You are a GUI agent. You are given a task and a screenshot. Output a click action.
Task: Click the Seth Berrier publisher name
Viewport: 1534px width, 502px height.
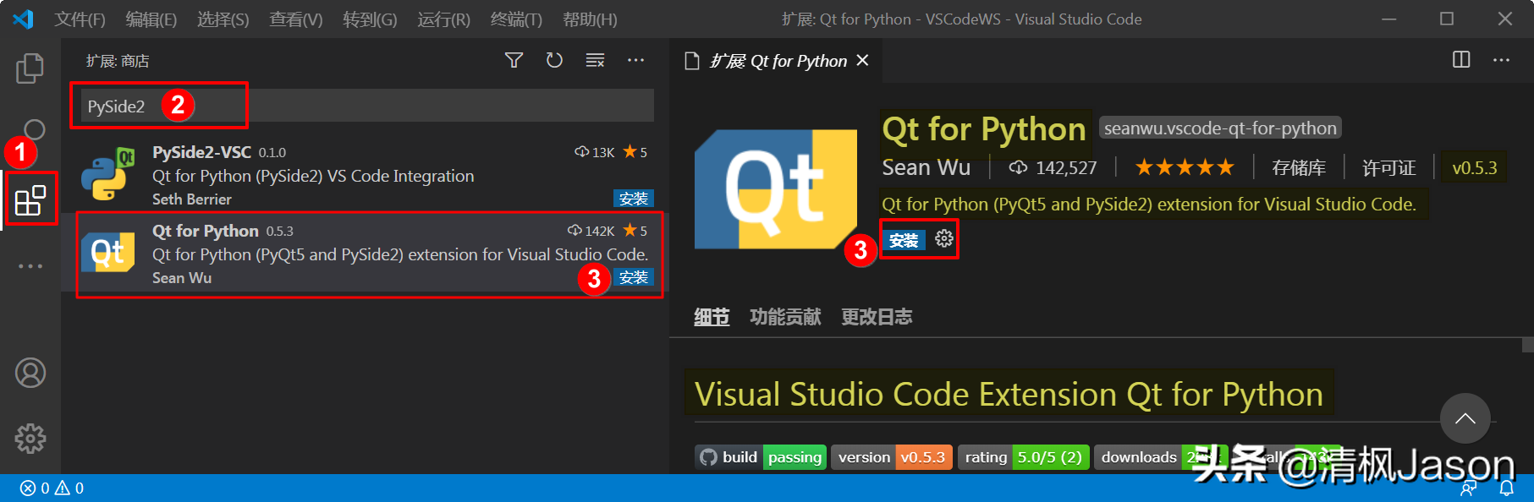click(x=191, y=199)
